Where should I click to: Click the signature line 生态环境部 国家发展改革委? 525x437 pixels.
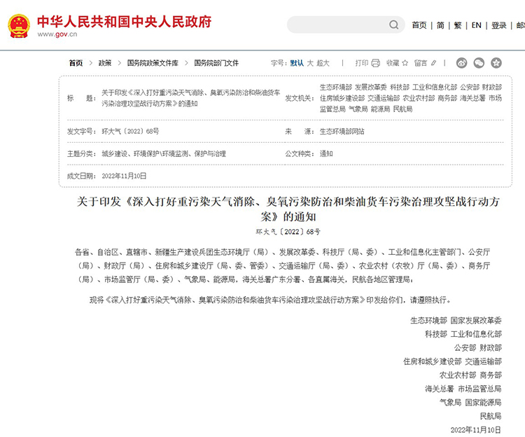[456, 321]
